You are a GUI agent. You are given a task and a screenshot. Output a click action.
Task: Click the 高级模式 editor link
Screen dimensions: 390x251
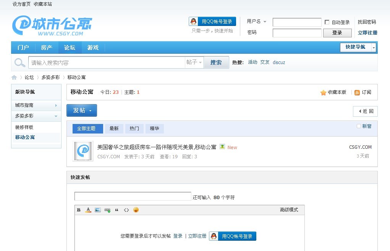(289, 210)
